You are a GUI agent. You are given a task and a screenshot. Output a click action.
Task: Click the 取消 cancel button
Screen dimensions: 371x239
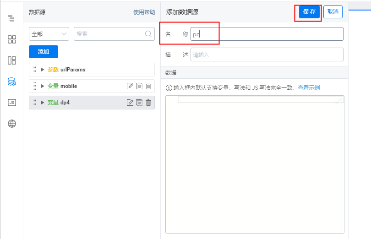point(333,12)
